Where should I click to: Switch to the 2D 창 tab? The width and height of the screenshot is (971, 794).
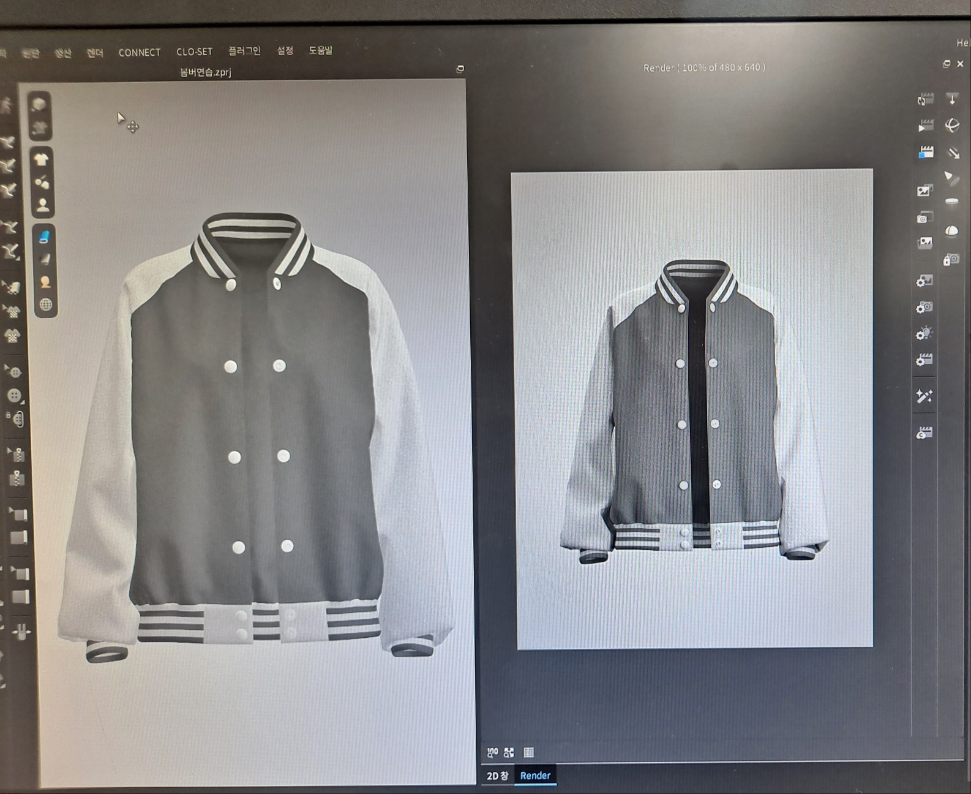tap(497, 776)
